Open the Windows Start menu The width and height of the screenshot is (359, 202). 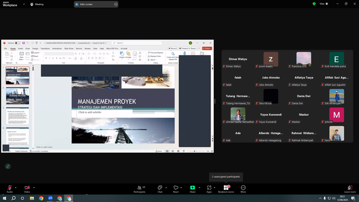pos(4,198)
